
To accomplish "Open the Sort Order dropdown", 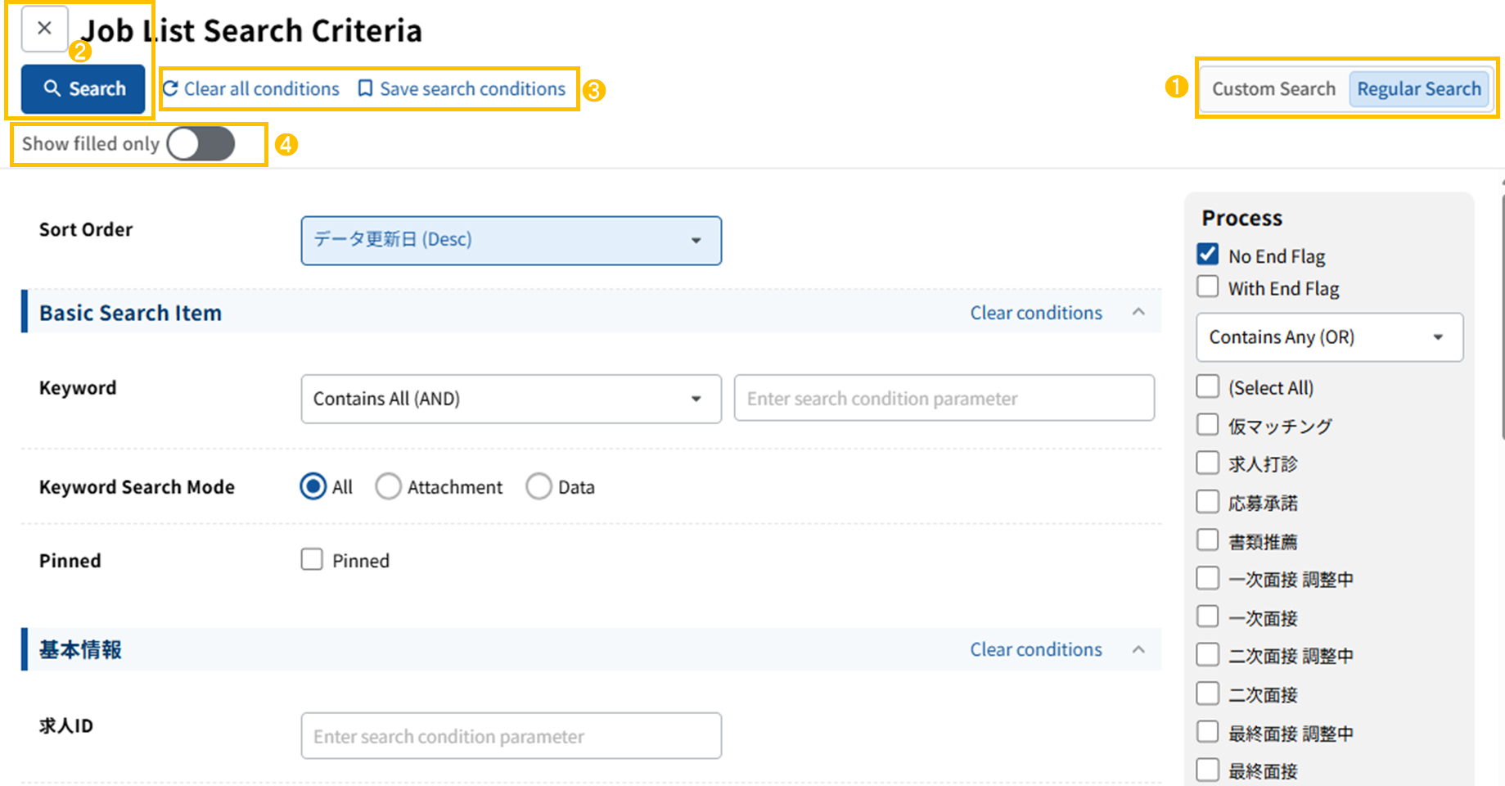I will point(511,240).
